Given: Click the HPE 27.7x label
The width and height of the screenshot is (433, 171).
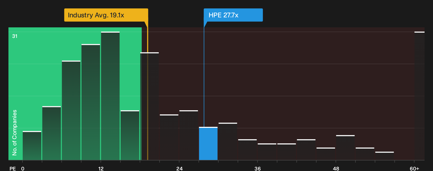Looking at the screenshot, I should (233, 15).
